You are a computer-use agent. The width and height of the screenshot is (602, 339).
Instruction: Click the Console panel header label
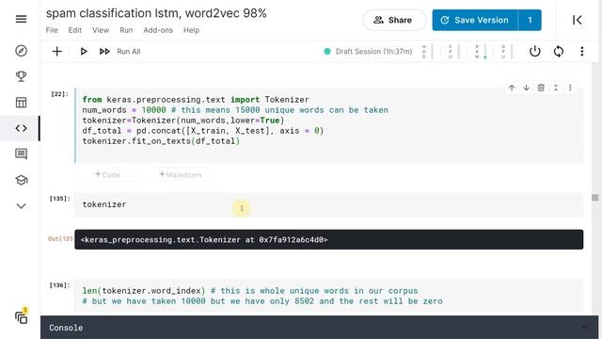pyautogui.click(x=66, y=328)
